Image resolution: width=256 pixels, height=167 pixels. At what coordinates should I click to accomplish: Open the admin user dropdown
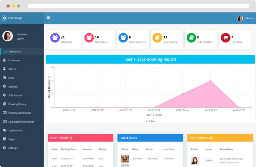pos(246,18)
